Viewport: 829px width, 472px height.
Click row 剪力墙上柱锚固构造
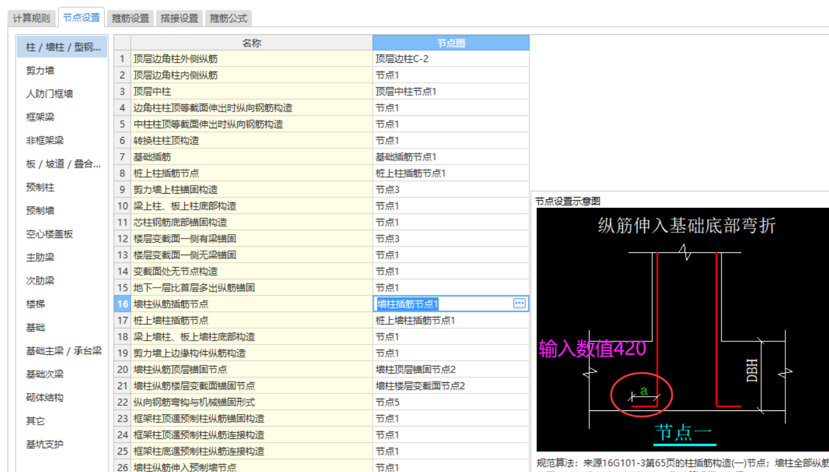pyautogui.click(x=251, y=189)
